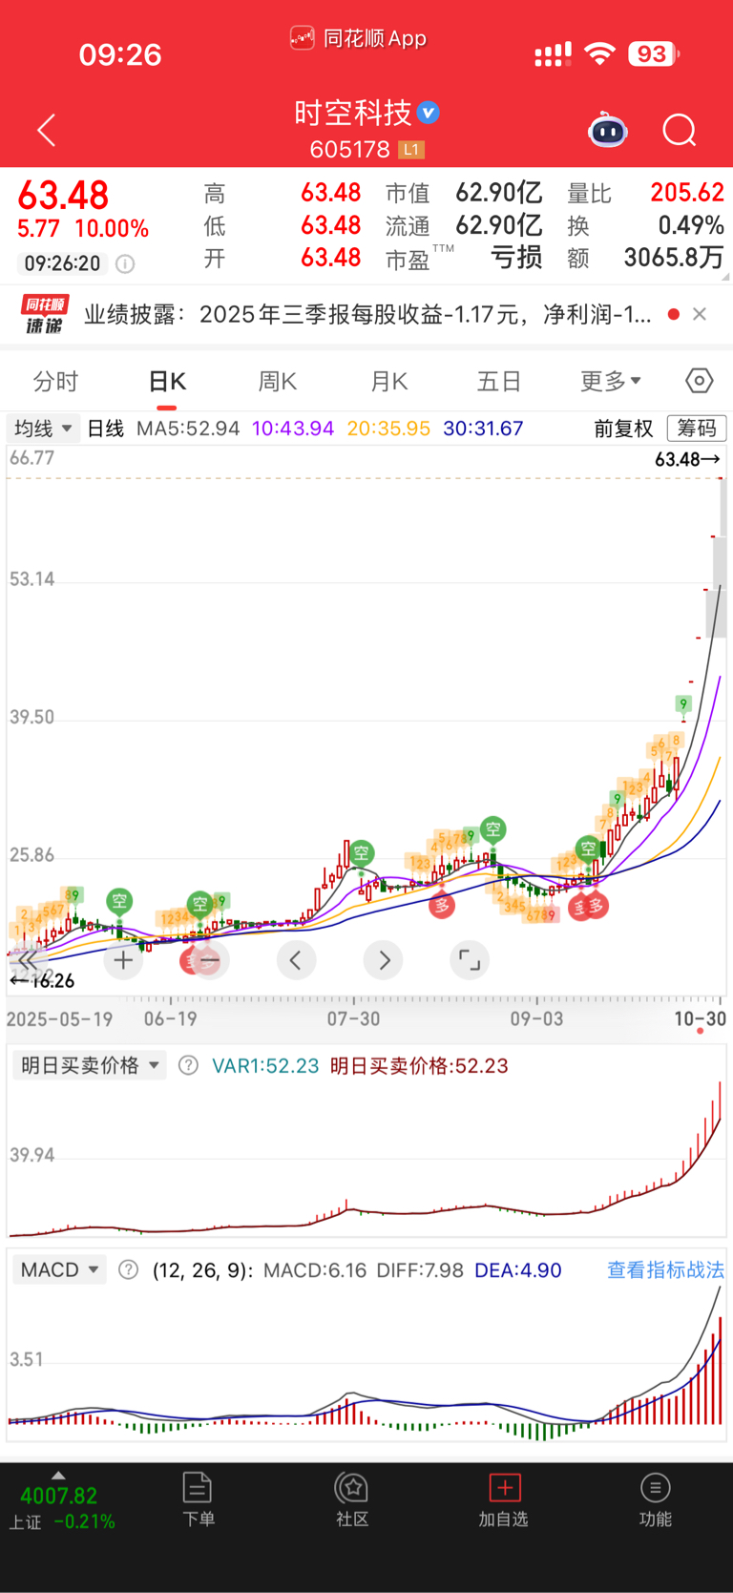Open 更多 period dropdown

(x=611, y=382)
